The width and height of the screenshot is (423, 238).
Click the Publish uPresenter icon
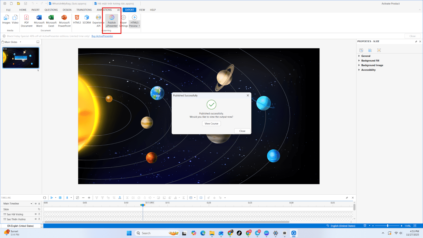pos(112,18)
